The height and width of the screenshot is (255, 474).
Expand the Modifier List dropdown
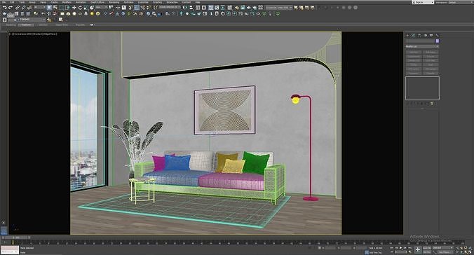422,46
